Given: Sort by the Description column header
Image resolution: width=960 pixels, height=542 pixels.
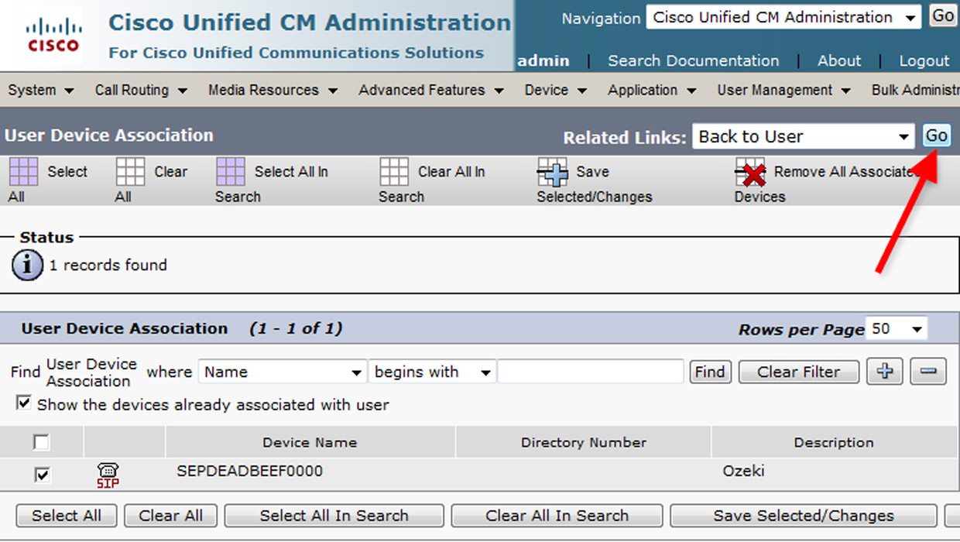Looking at the screenshot, I should (834, 443).
